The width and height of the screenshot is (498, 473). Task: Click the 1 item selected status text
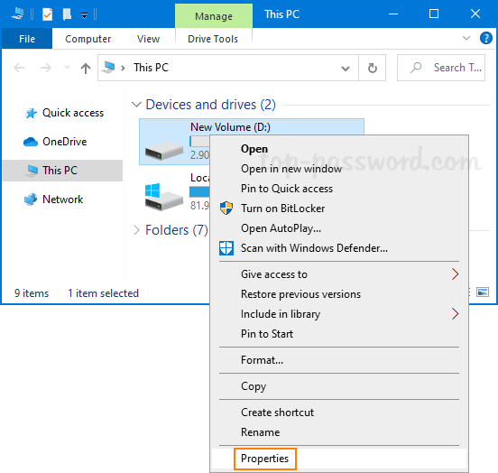coord(103,293)
